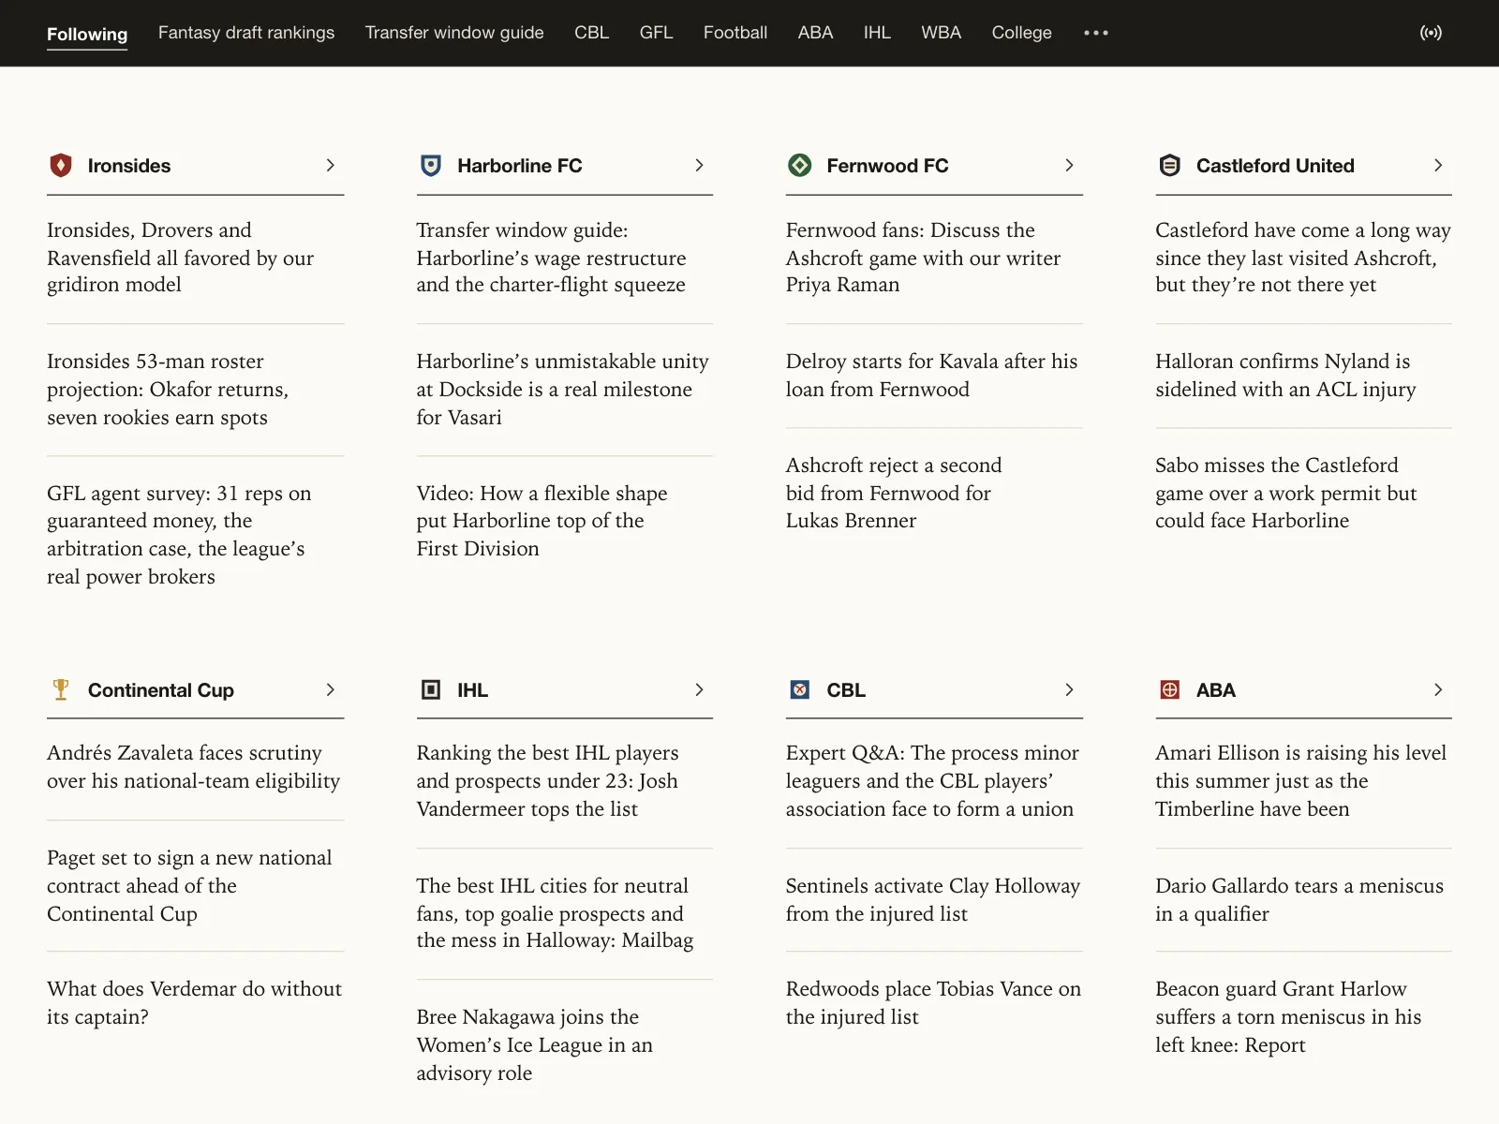
Task: Read Amari Ellison raising his level article
Action: 1300,781
